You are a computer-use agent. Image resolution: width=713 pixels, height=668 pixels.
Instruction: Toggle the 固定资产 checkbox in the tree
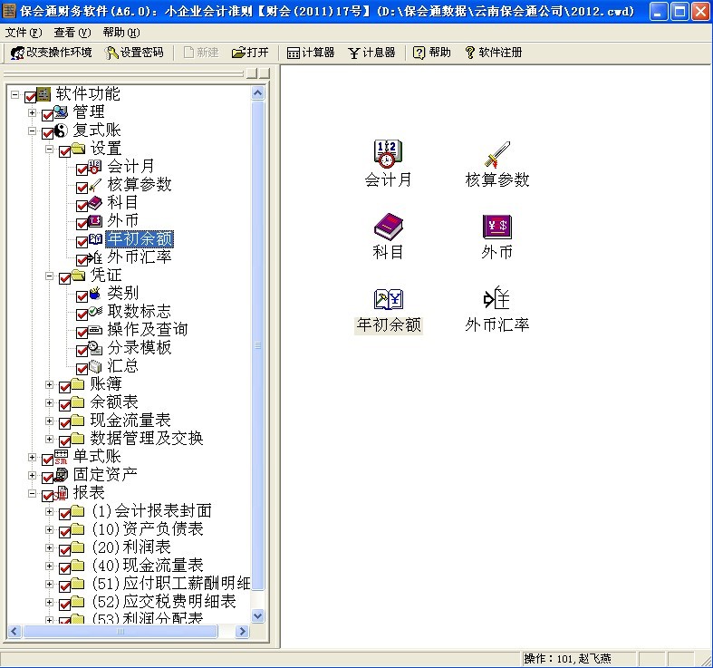(48, 477)
